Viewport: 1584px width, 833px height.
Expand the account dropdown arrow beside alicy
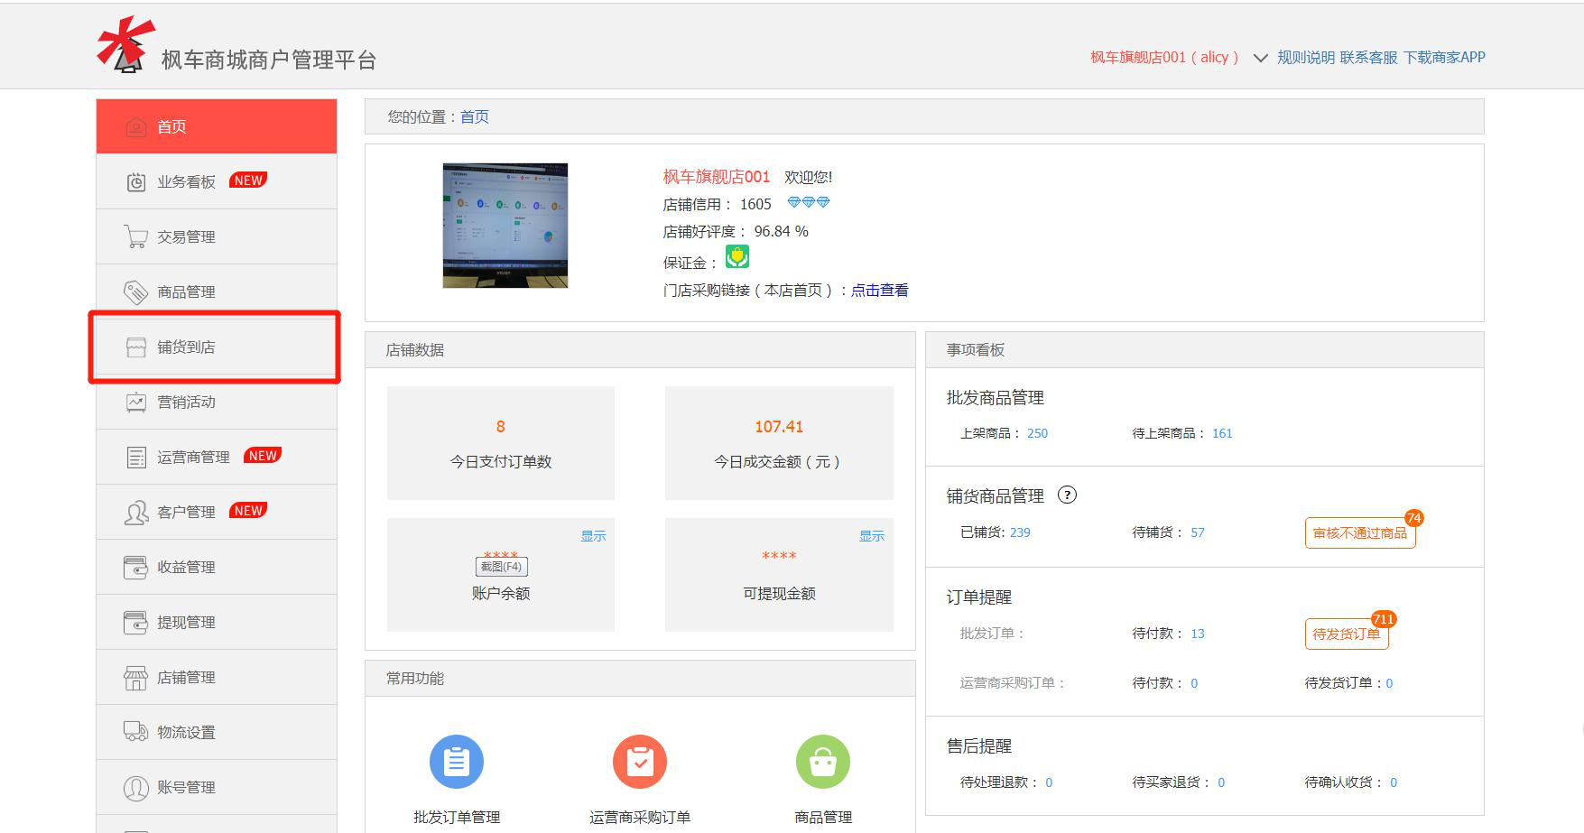1260,59
